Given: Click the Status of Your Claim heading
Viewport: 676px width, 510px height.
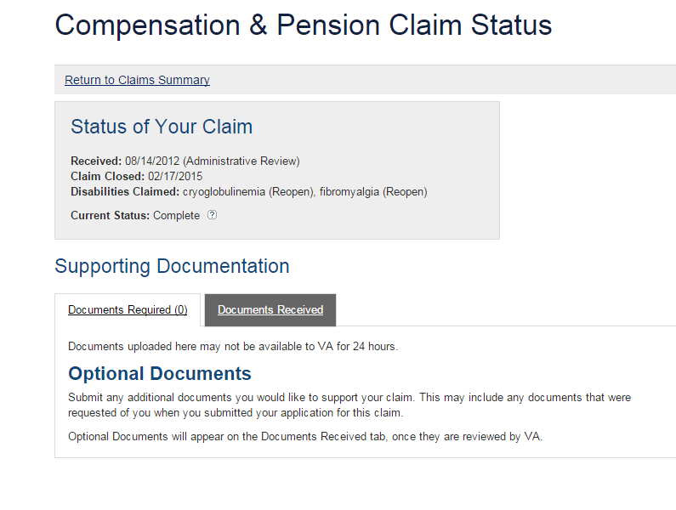Looking at the screenshot, I should tap(162, 127).
